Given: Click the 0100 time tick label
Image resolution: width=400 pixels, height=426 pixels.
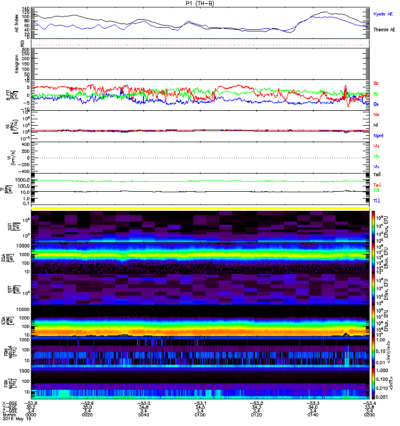Looking at the screenshot, I should (x=200, y=415).
